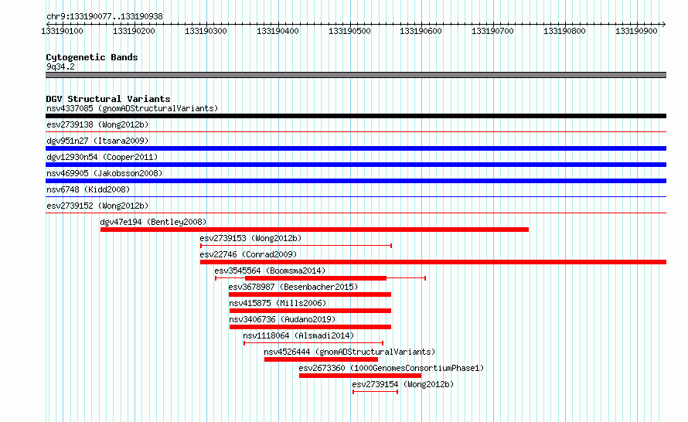Select the red nsv415875 variant bar
The height and width of the screenshot is (422, 688).
coord(310,311)
